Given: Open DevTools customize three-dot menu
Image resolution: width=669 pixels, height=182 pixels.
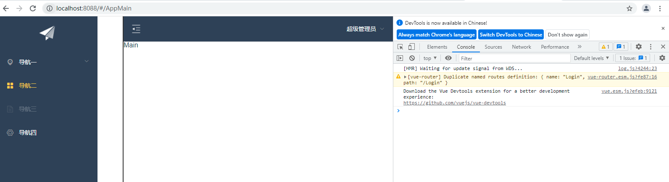Looking at the screenshot, I should point(651,47).
